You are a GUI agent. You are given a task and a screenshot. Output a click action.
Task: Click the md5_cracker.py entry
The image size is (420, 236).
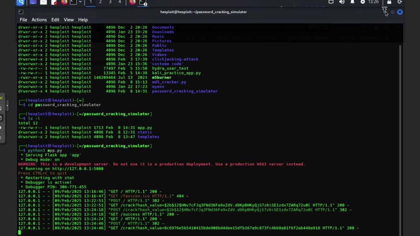click(169, 82)
